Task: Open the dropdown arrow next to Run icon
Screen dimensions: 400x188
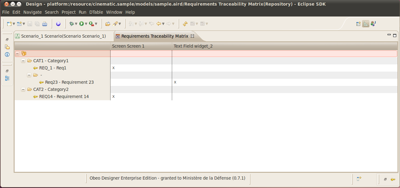Action: coord(86,24)
